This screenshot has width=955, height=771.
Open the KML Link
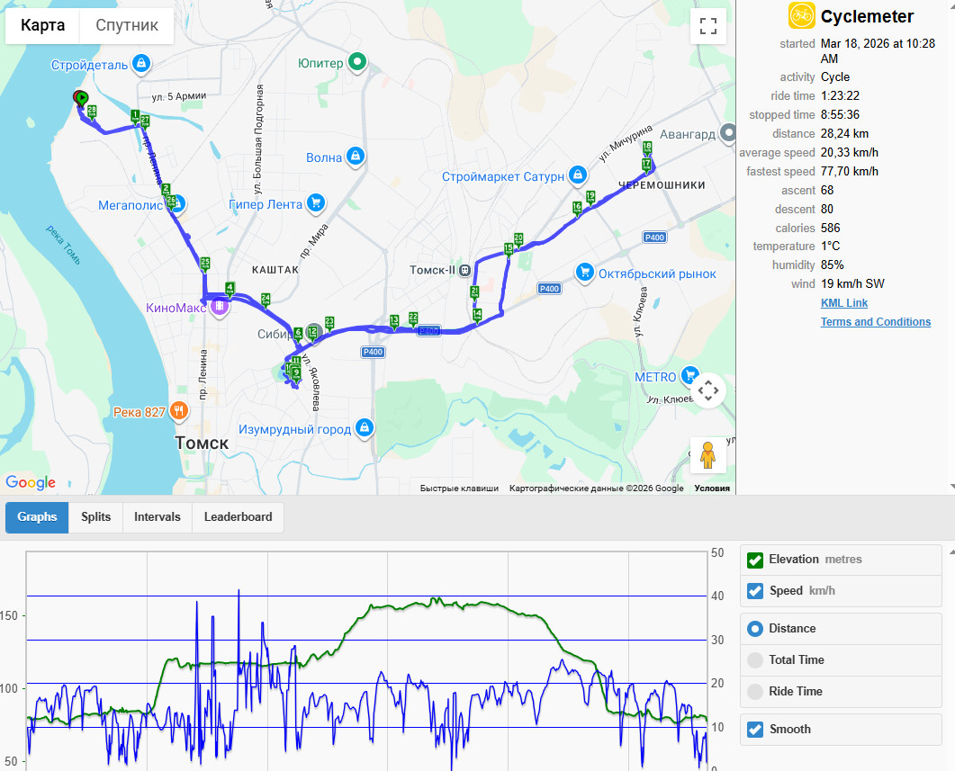pos(843,303)
